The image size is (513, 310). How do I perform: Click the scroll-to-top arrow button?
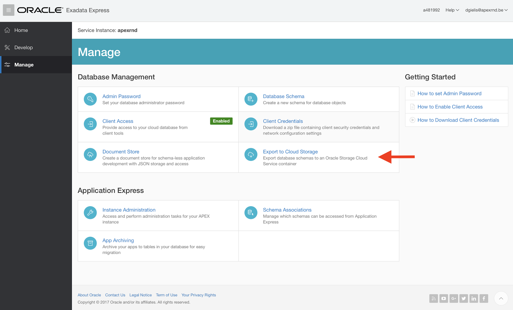[x=501, y=298]
